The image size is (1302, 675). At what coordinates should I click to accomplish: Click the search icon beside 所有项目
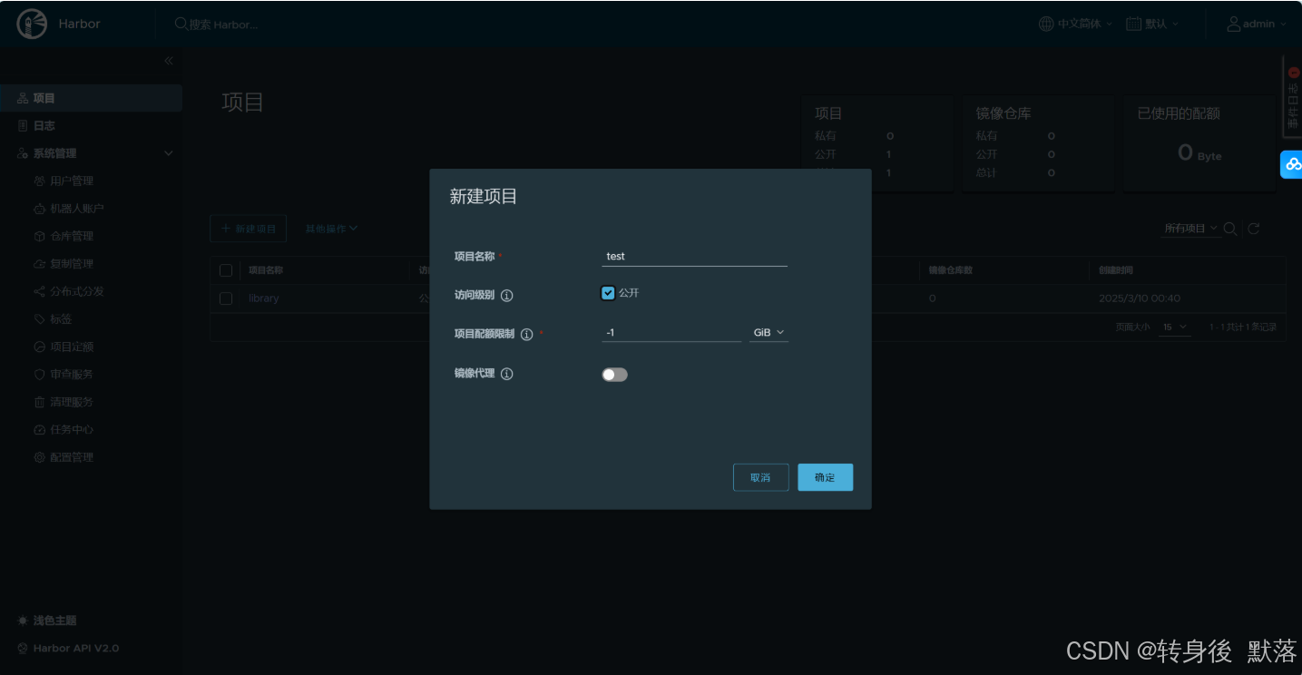tap(1230, 229)
